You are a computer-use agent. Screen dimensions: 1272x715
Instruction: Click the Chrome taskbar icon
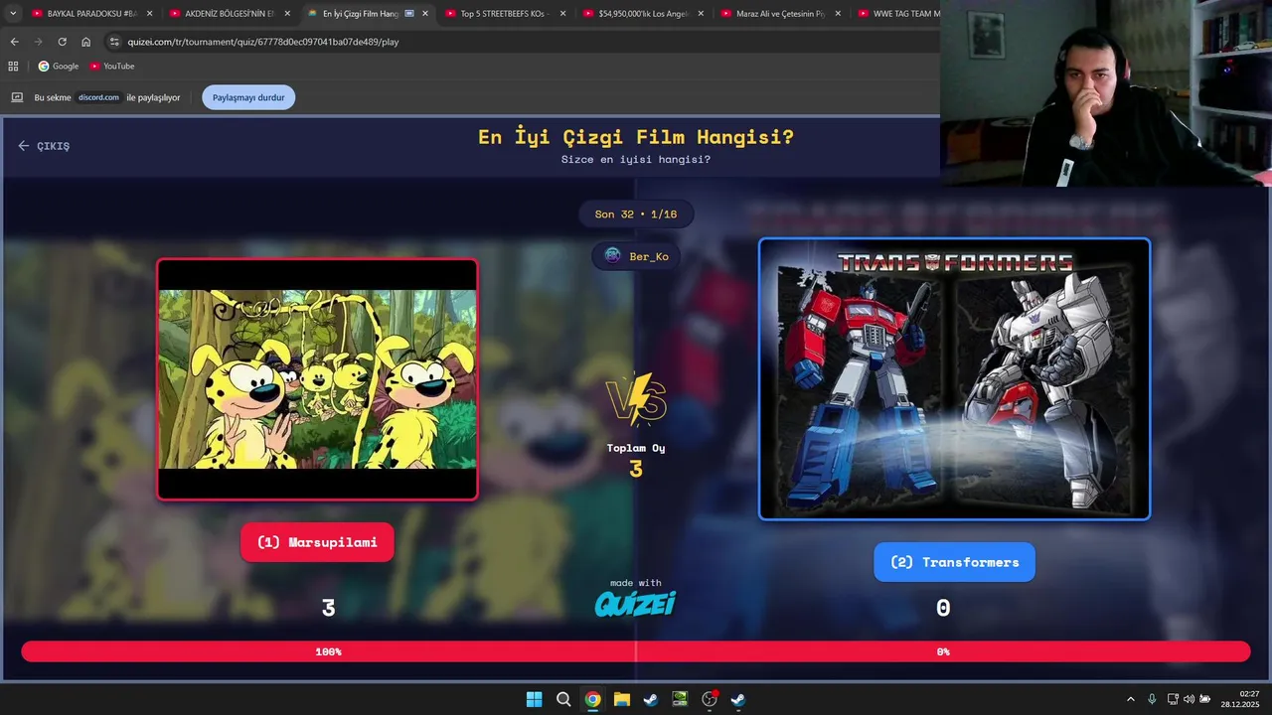pos(592,699)
